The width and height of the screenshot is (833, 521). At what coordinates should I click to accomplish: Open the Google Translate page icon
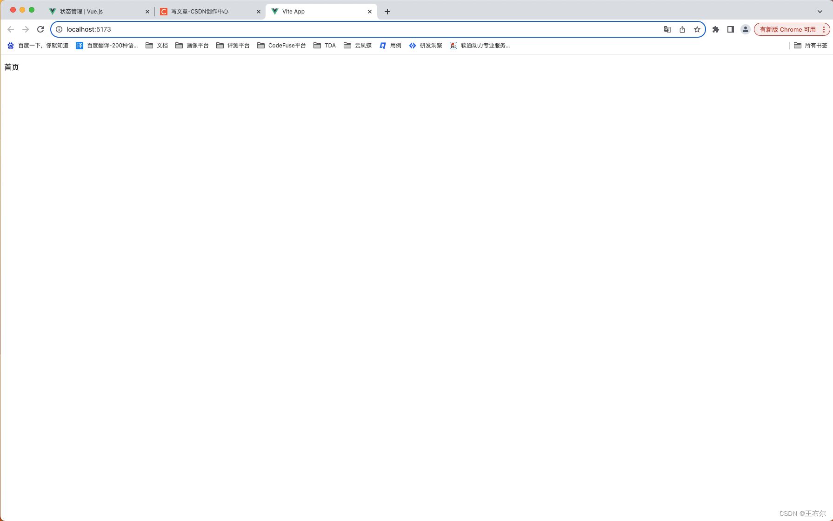[667, 29]
